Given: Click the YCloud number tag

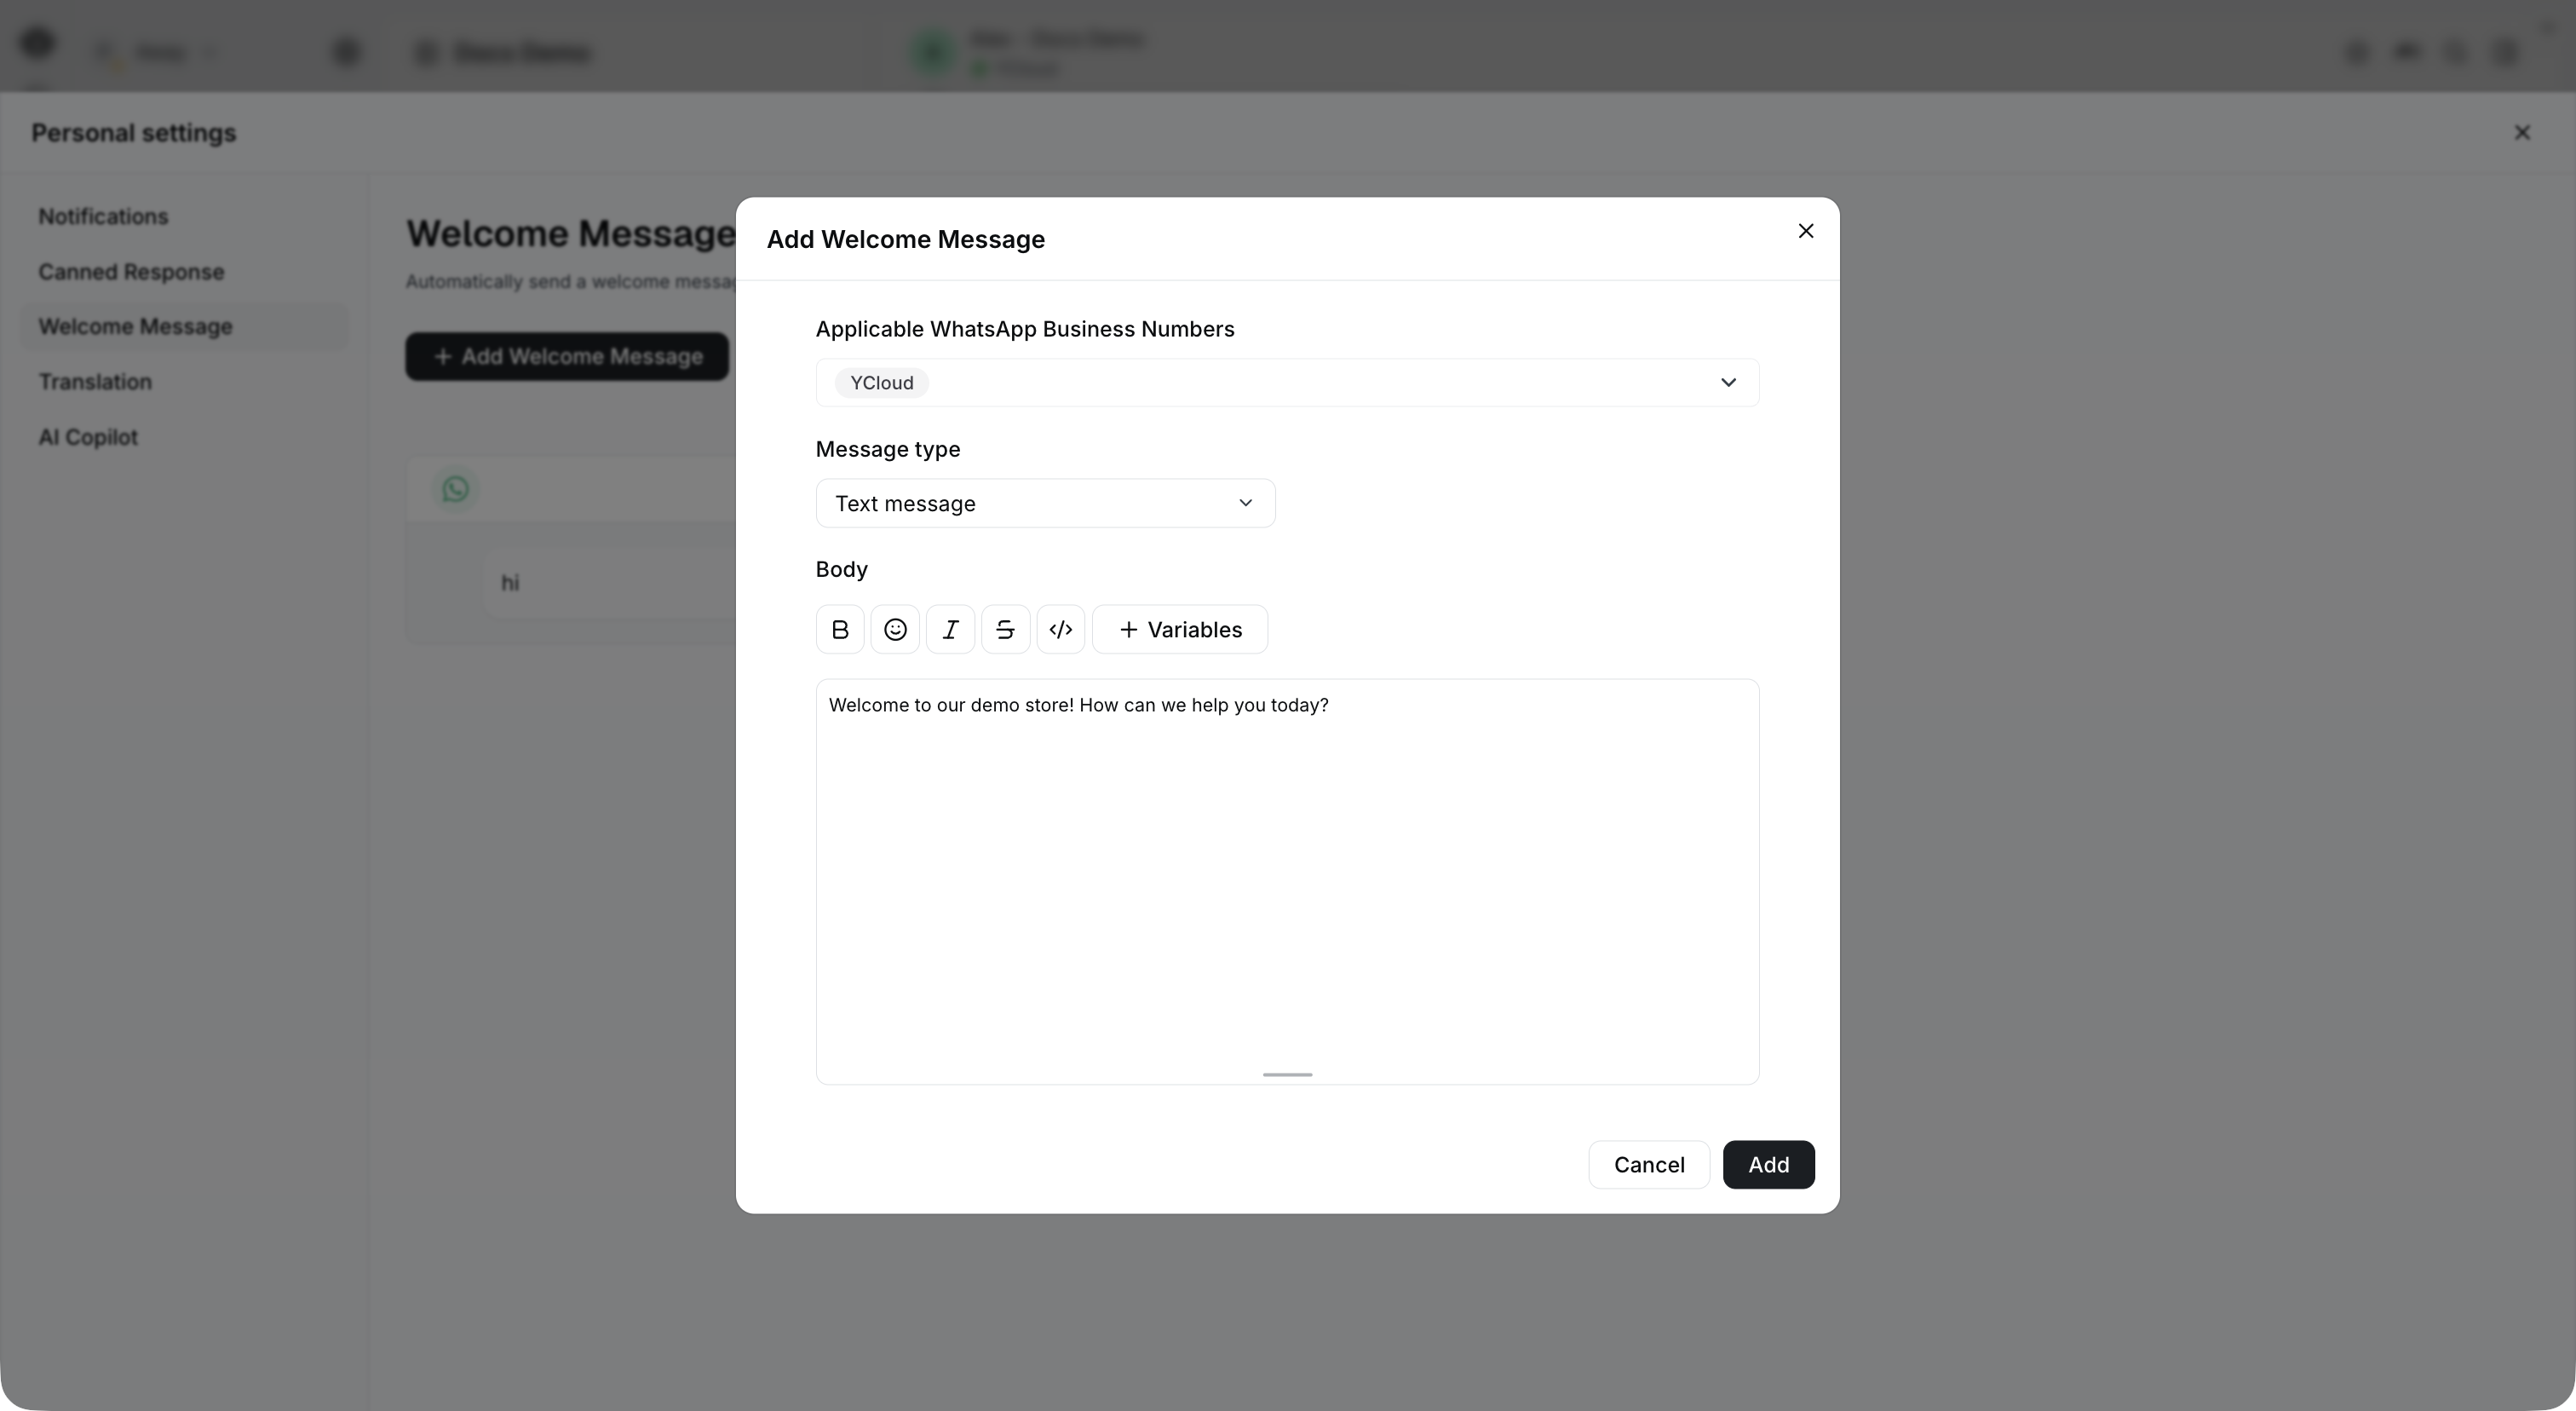Looking at the screenshot, I should (881, 383).
